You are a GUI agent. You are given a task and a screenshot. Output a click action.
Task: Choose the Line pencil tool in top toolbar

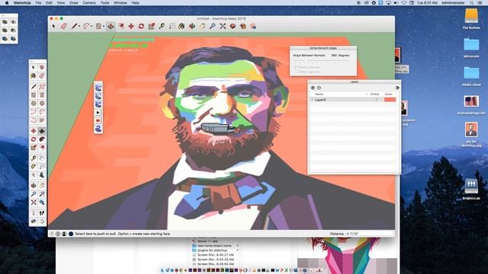(74, 27)
